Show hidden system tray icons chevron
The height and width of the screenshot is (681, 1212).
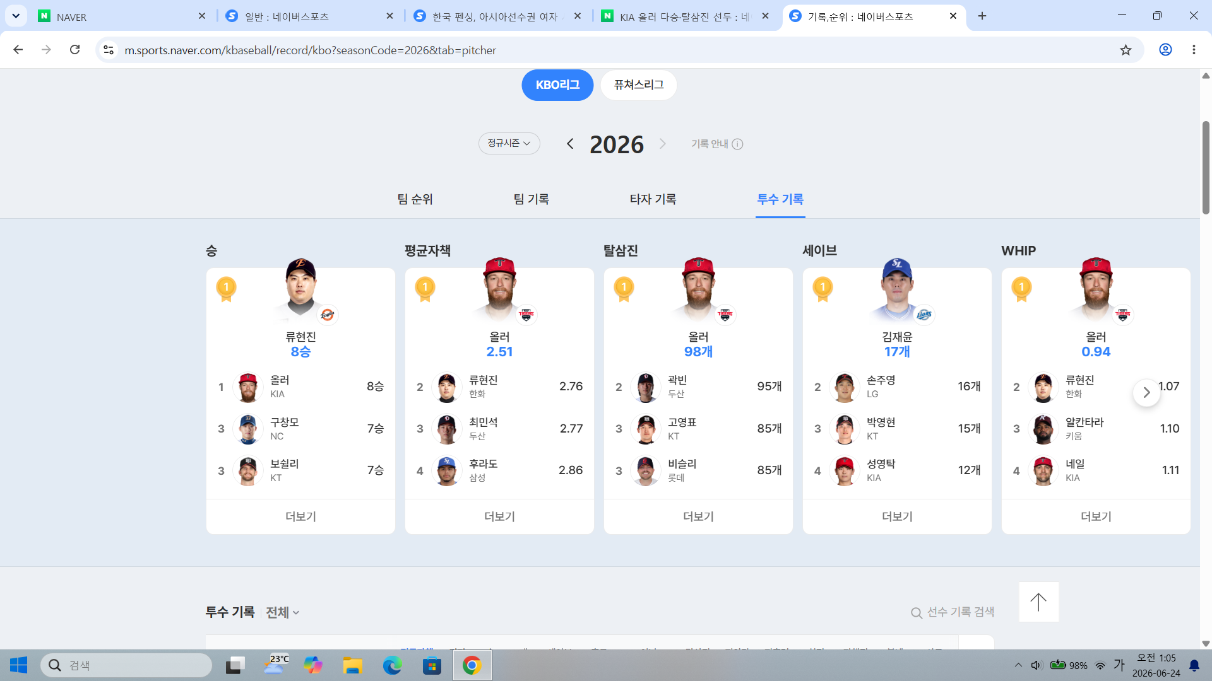coord(1018,665)
